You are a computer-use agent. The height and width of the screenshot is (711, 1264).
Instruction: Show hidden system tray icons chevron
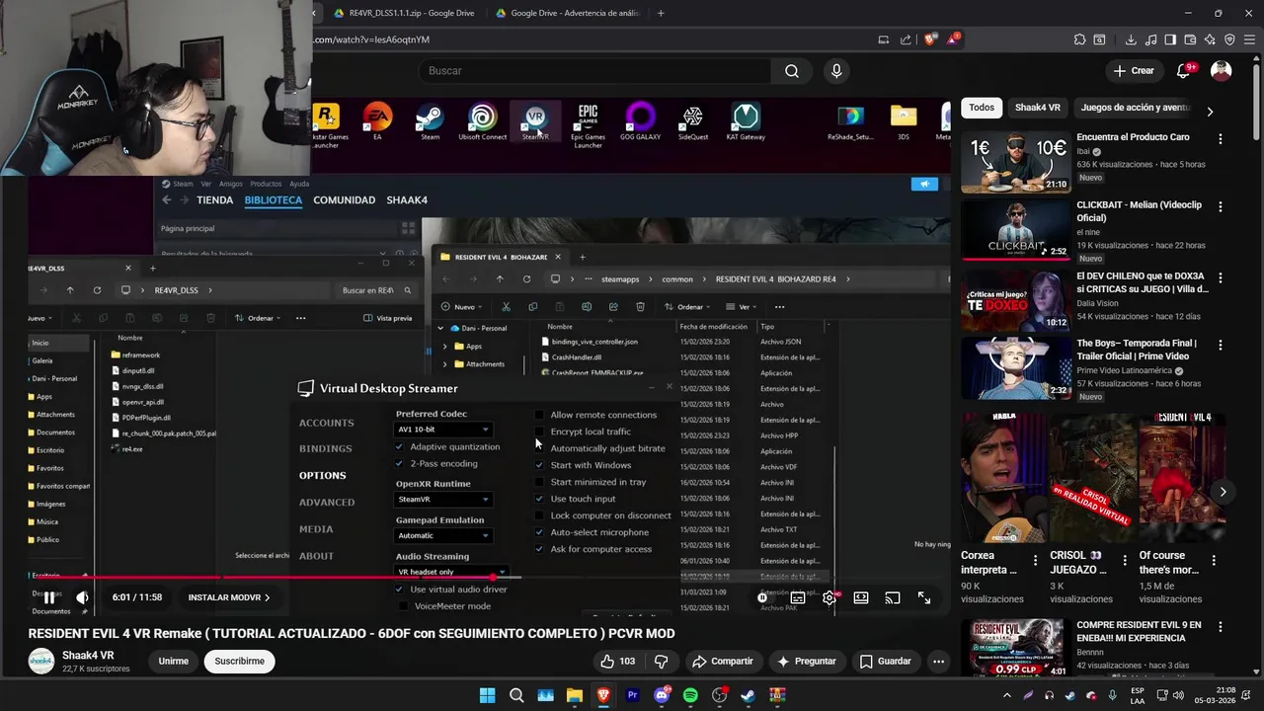(x=1006, y=695)
